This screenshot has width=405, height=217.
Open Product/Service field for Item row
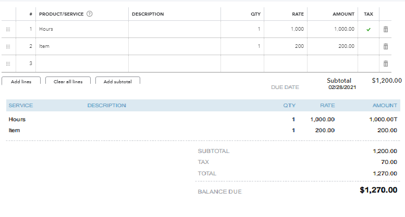point(82,46)
